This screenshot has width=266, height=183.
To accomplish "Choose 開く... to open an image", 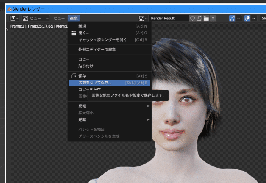I will tap(109, 33).
